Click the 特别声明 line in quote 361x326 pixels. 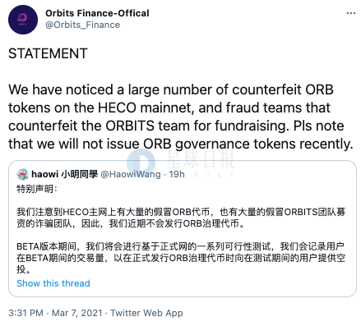tap(37, 189)
